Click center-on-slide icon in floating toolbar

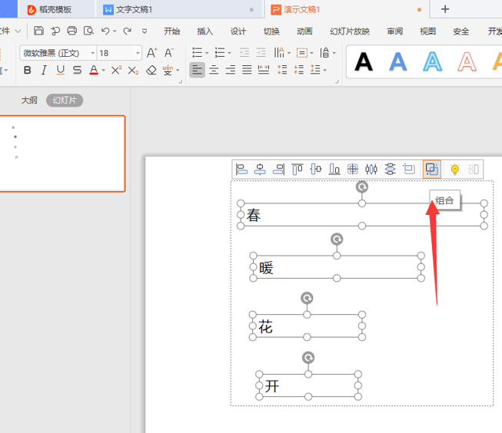click(x=353, y=169)
